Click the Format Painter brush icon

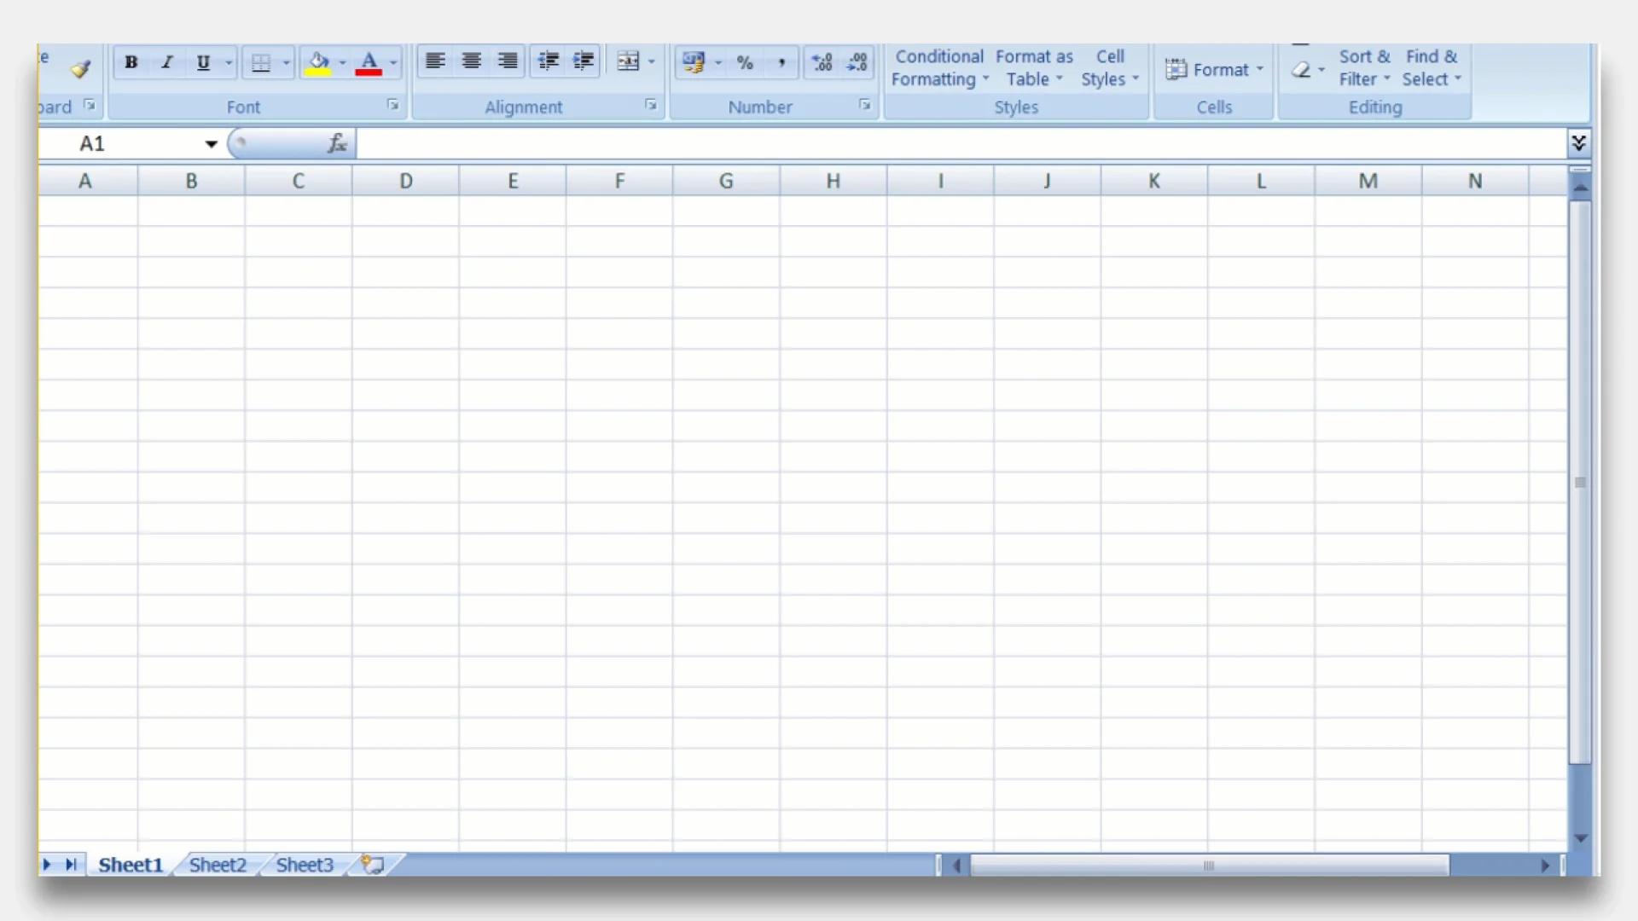(81, 69)
